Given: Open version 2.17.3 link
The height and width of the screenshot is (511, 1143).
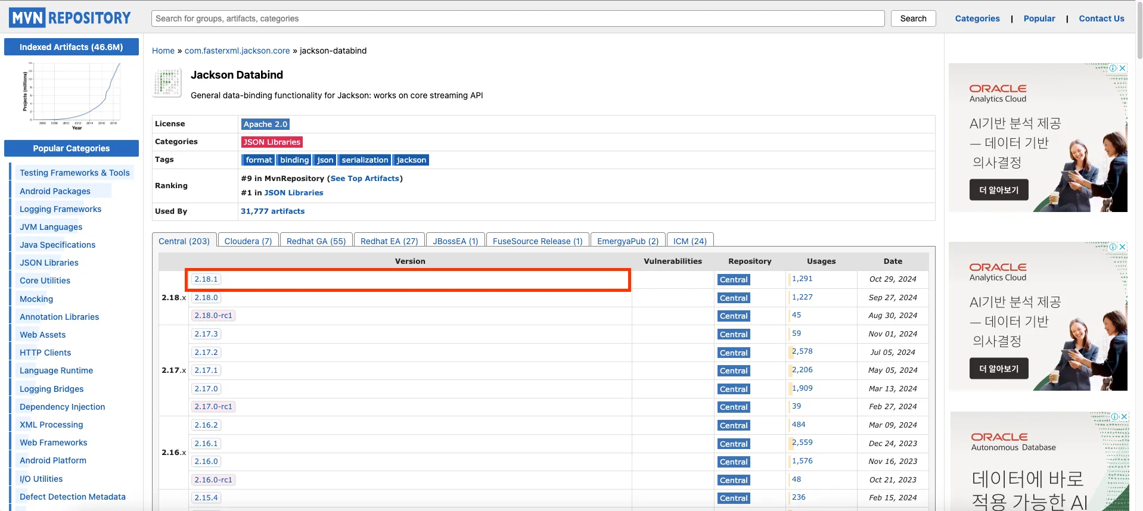Looking at the screenshot, I should tap(206, 334).
